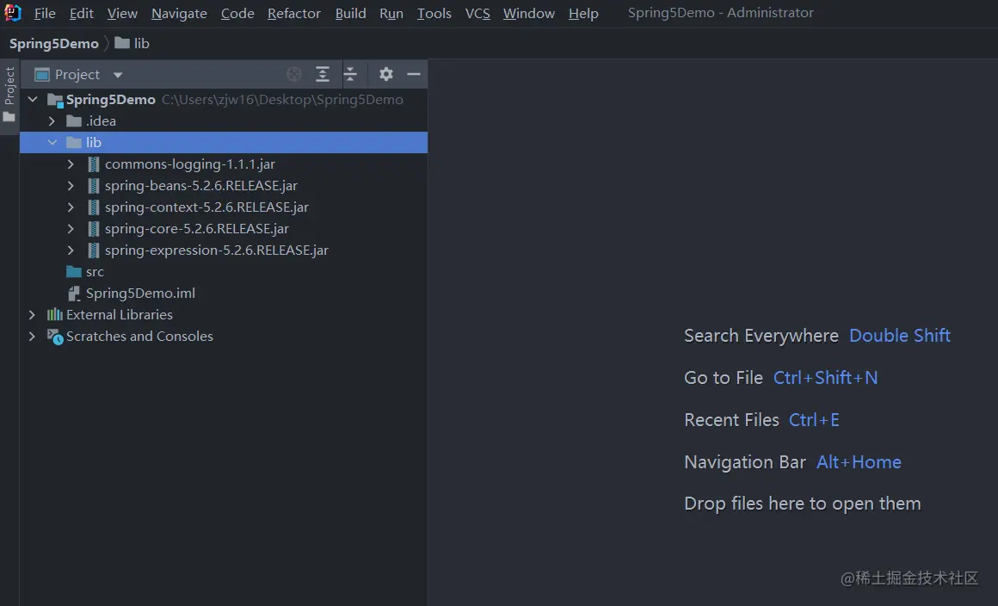Select Spring5Demo.iml file
This screenshot has height=606, width=998.
pyautogui.click(x=140, y=294)
